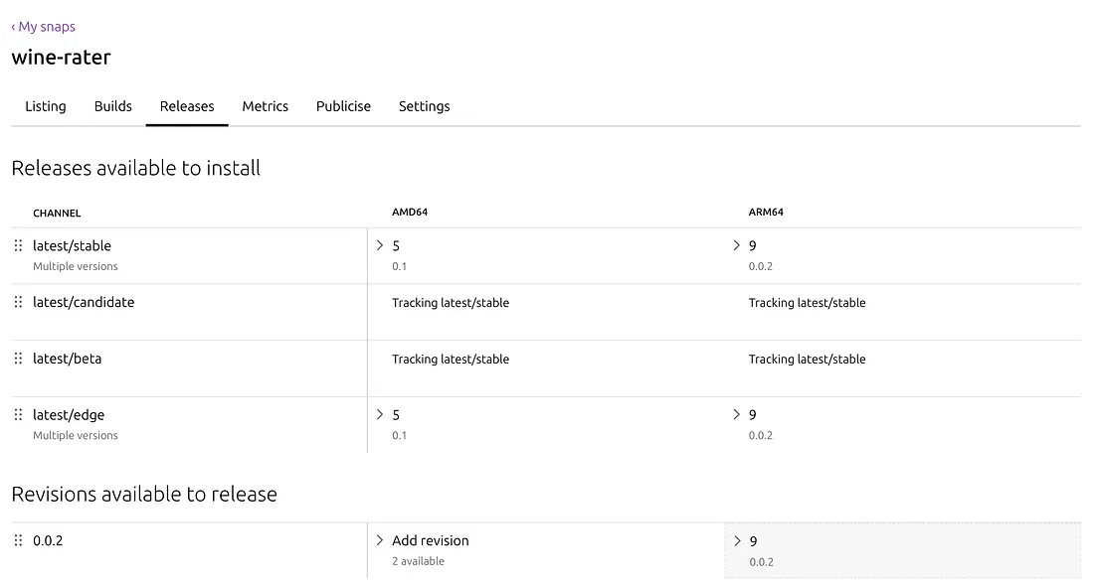Open the Builds tab

pos(113,106)
